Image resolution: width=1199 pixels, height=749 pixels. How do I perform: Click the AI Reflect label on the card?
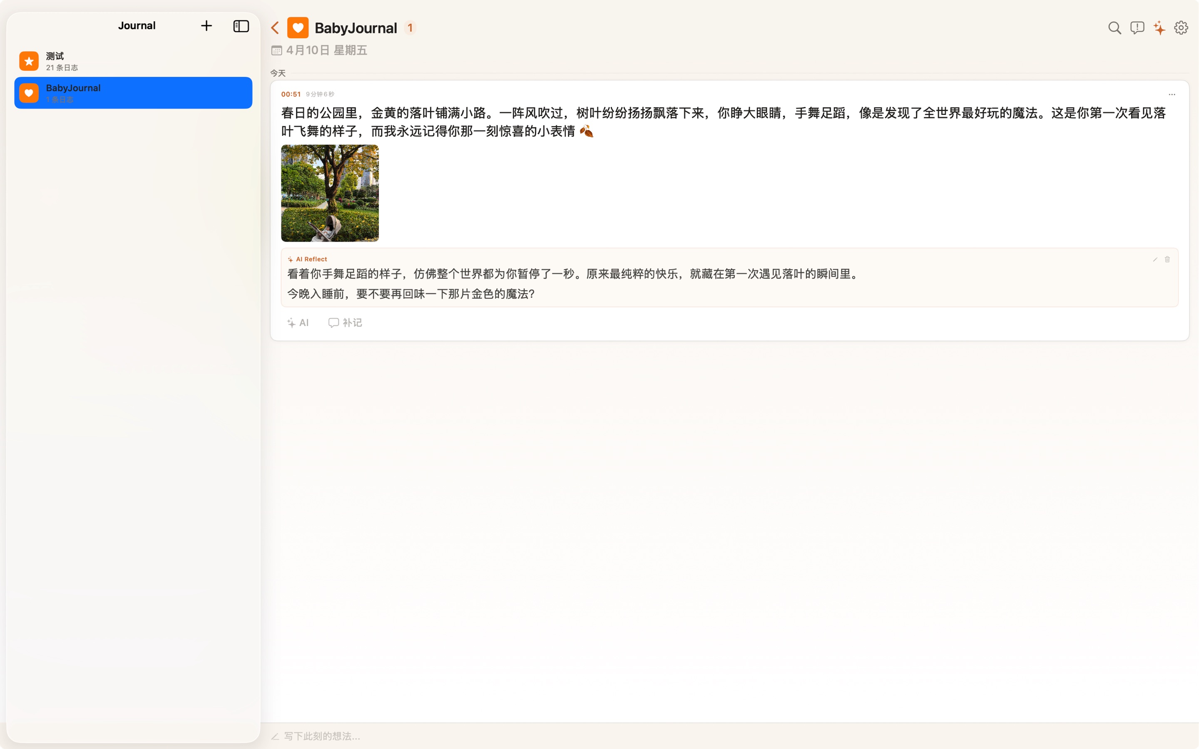pyautogui.click(x=307, y=258)
